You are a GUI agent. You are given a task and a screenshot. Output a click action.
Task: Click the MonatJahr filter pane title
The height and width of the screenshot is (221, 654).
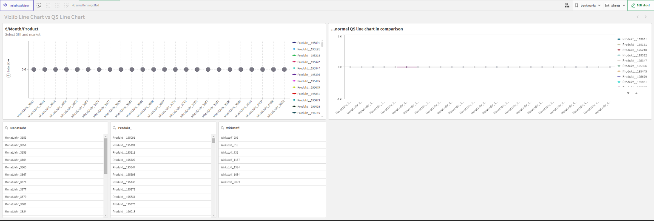click(x=17, y=128)
